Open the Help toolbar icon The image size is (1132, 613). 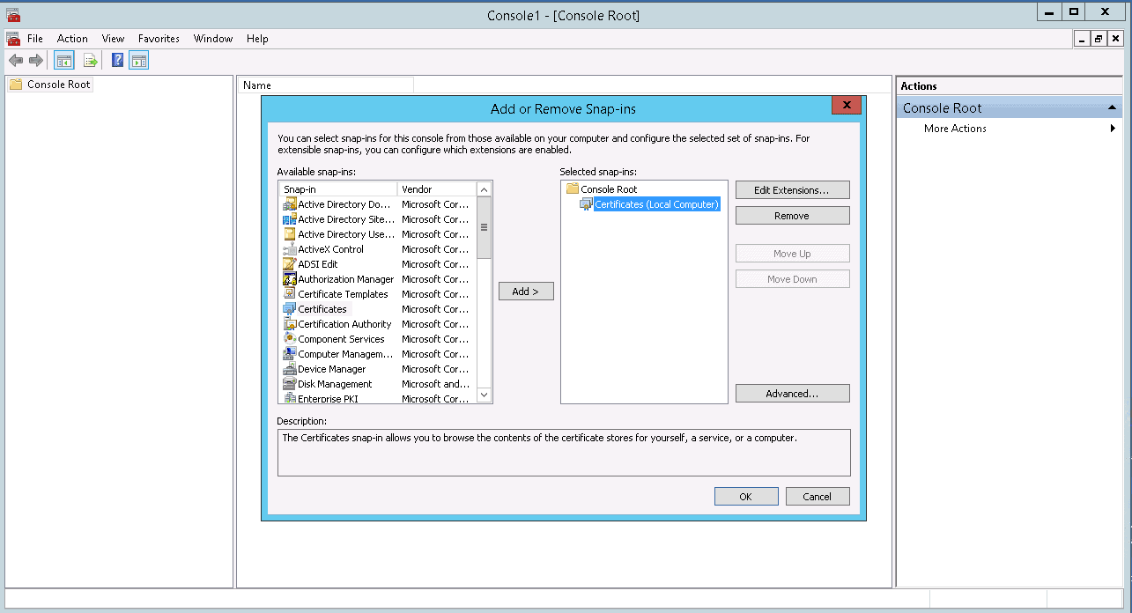click(117, 61)
